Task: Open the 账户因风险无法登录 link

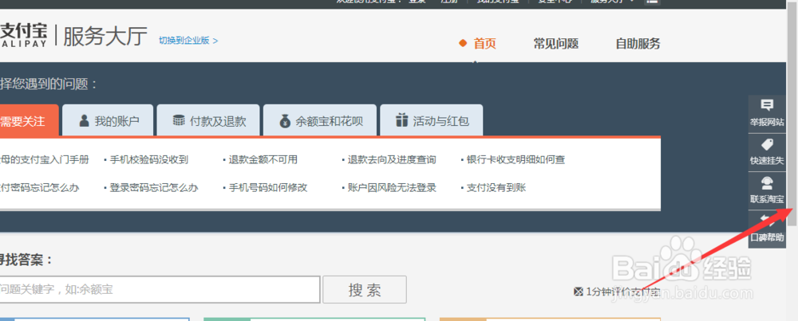Action: coord(392,188)
